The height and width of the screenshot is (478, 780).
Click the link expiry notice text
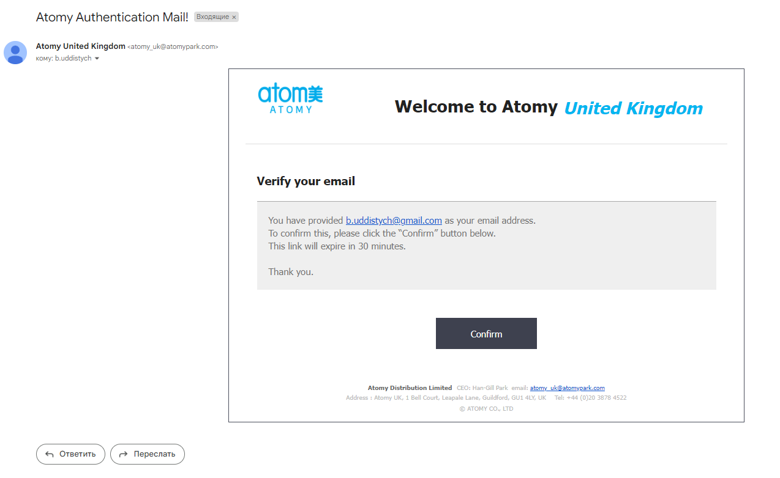(337, 246)
